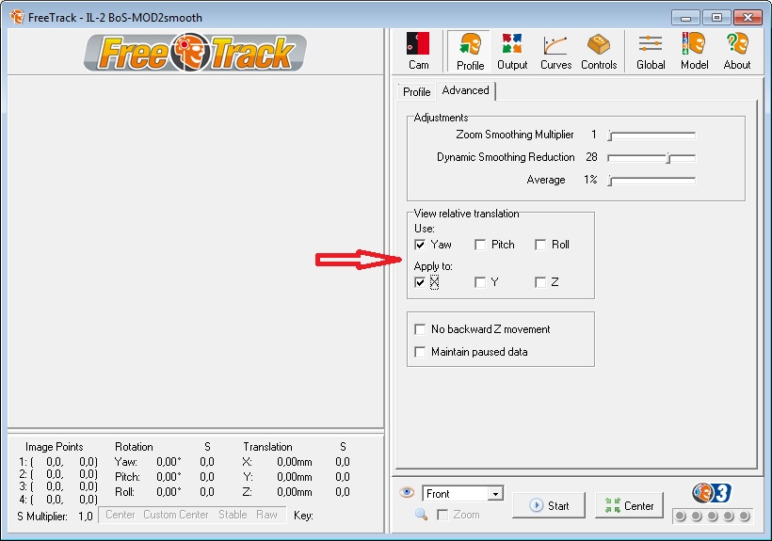Viewport: 772px width, 541px height.
Task: Enable the Z checkbox under Apply to
Action: [540, 282]
